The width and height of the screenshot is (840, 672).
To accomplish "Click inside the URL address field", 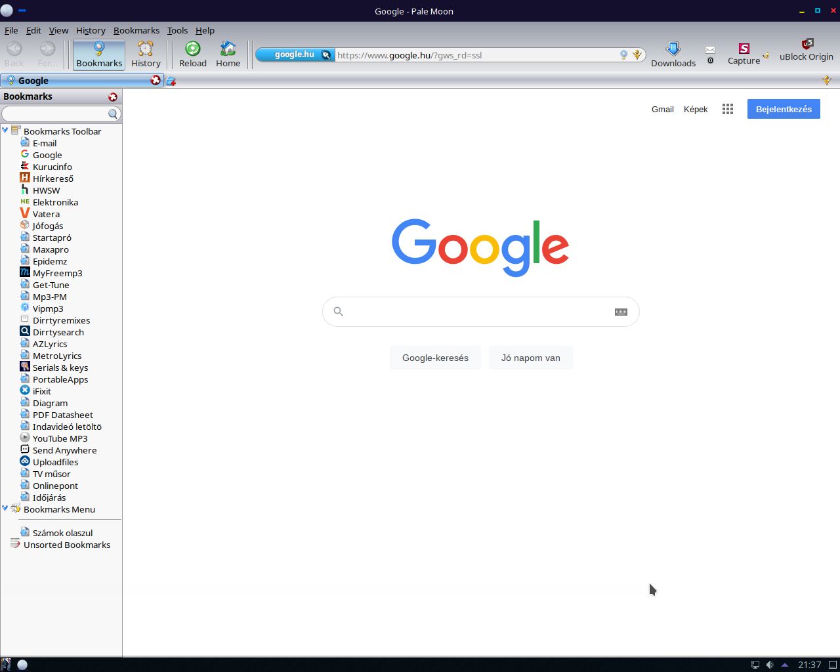I will [x=476, y=55].
